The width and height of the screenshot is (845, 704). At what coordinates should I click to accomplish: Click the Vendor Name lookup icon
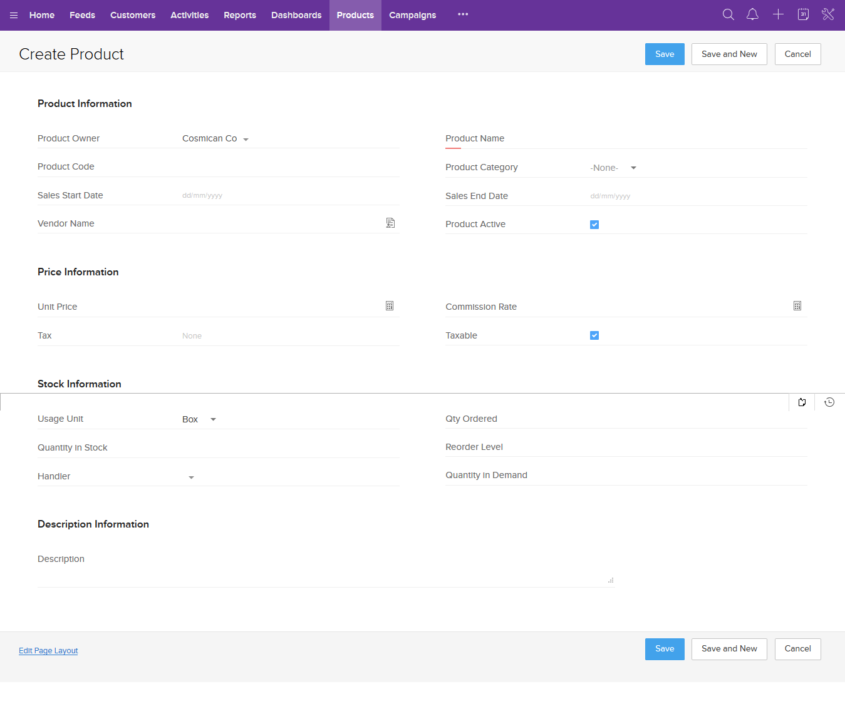(390, 223)
